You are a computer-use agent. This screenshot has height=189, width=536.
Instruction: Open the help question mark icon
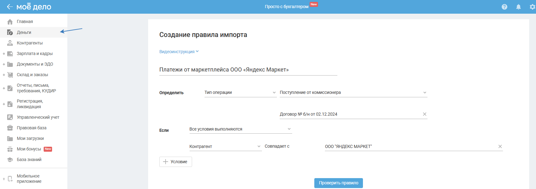pos(505,7)
